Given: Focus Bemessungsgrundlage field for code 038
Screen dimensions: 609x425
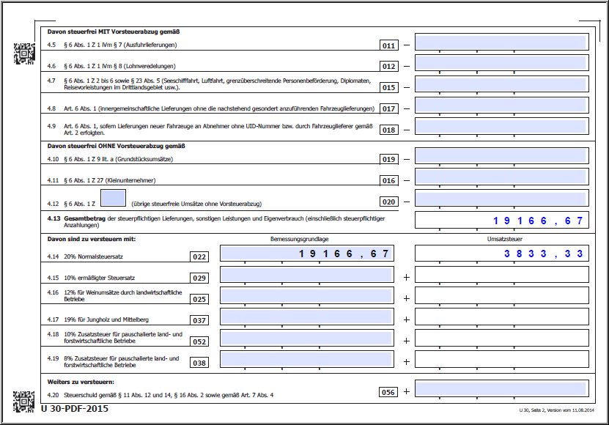Looking at the screenshot, I should click(307, 359).
